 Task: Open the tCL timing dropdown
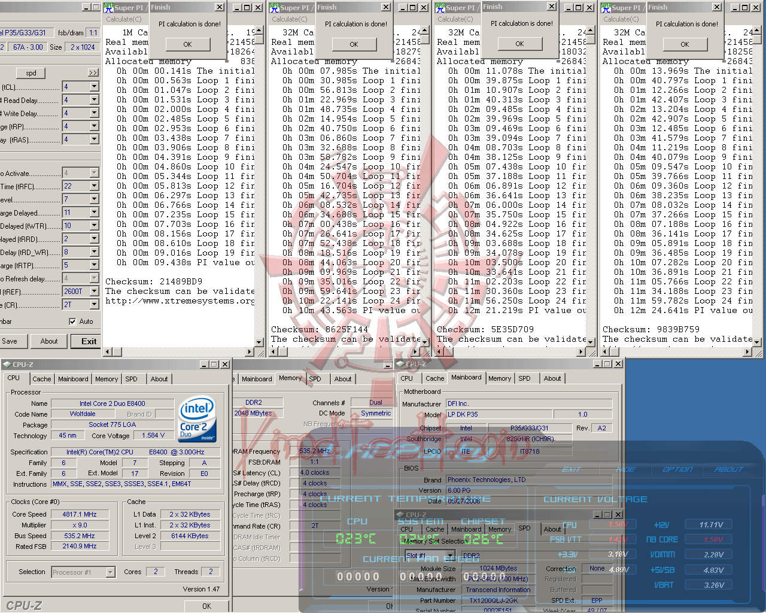coord(94,87)
